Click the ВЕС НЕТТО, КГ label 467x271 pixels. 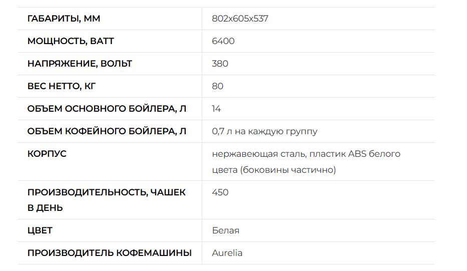pos(62,86)
